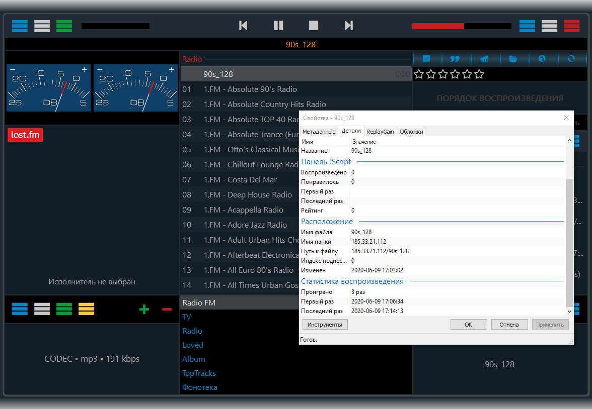The image size is (592, 409).
Task: Skip to the next track
Action: (348, 26)
